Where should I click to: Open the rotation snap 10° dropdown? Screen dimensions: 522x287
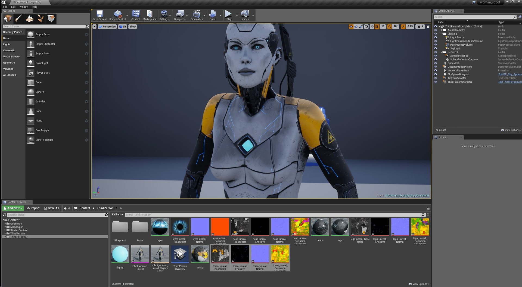[396, 27]
